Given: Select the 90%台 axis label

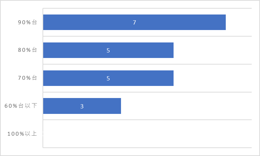Looking at the screenshot, I should click(27, 22).
